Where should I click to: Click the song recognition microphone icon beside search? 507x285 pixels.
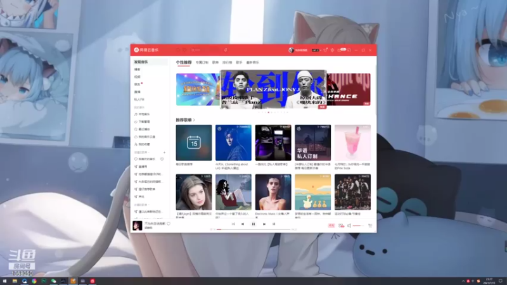[x=226, y=50]
